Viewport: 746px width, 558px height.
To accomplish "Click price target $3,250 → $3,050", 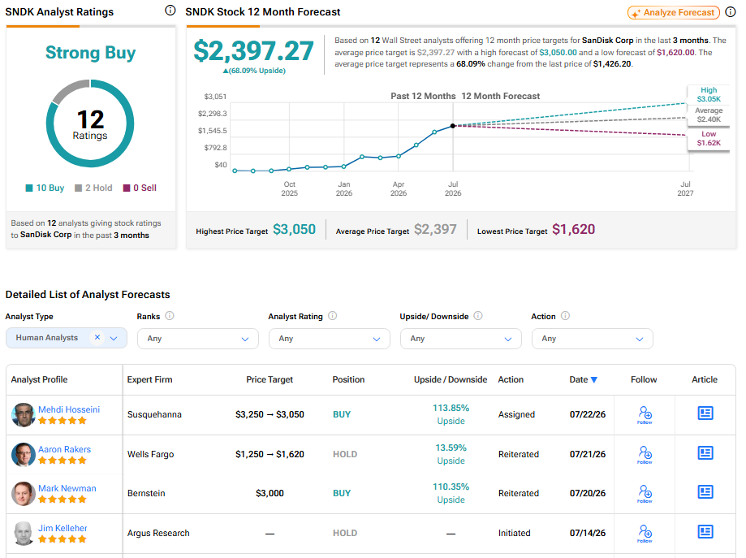I will pos(270,415).
